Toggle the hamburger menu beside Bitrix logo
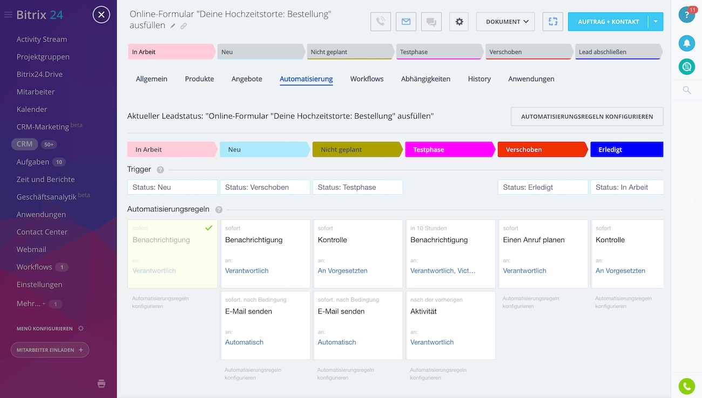Image resolution: width=702 pixels, height=398 pixels. coord(8,15)
